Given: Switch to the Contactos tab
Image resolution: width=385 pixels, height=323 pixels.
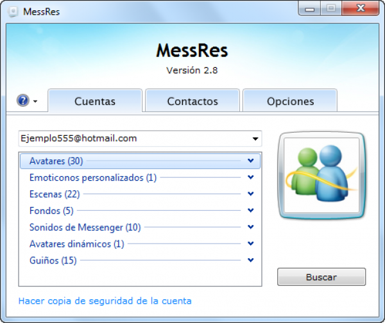Looking at the screenshot, I should (193, 101).
